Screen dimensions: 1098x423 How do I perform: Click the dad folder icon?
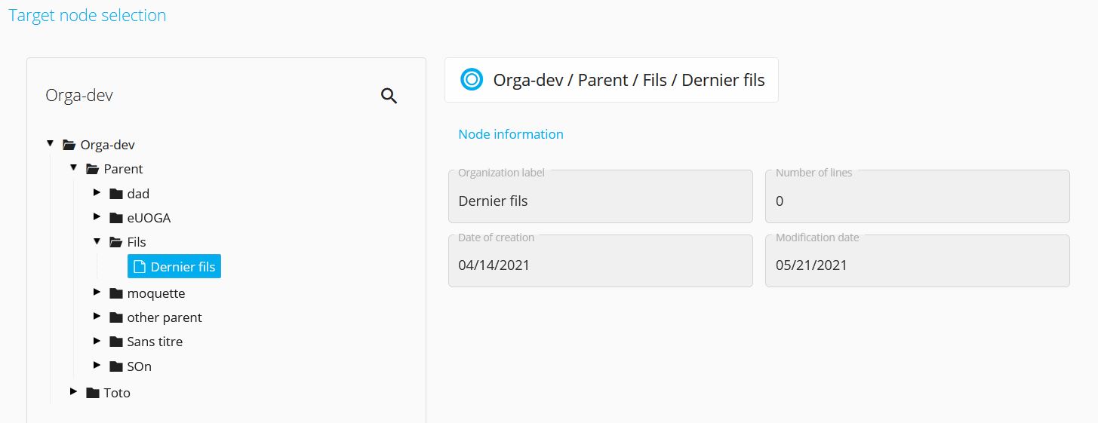(115, 194)
